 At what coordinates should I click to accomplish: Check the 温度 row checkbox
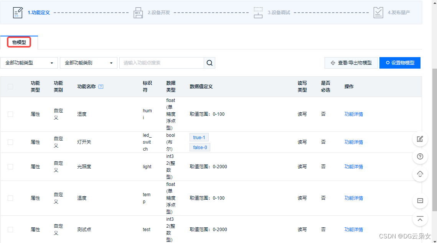click(x=10, y=198)
